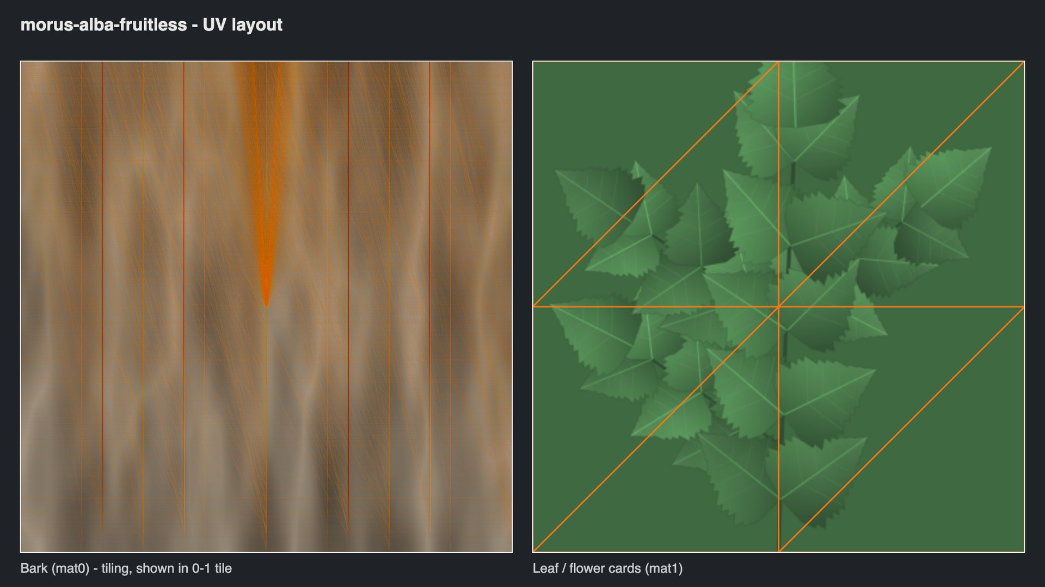Click the topmost leaf in the leaf texture
This screenshot has height=587, width=1045.
792,95
